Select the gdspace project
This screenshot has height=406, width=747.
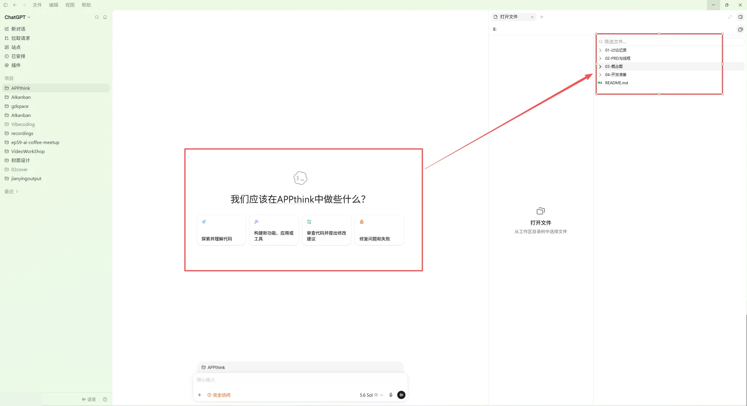pyautogui.click(x=56, y=106)
